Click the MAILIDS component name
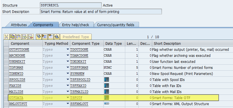 click(16, 92)
